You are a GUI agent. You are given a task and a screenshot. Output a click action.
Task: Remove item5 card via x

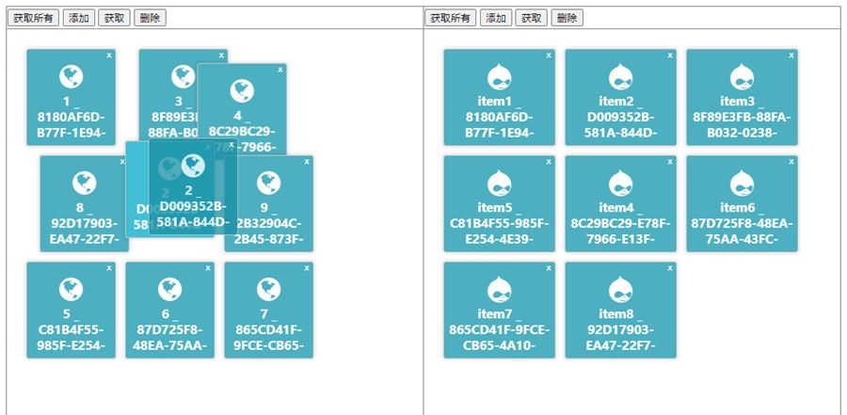click(x=549, y=162)
